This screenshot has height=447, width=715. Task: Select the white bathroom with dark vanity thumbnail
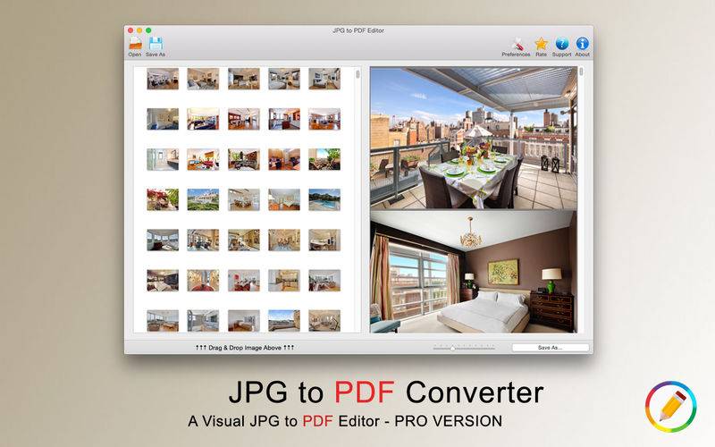click(163, 159)
